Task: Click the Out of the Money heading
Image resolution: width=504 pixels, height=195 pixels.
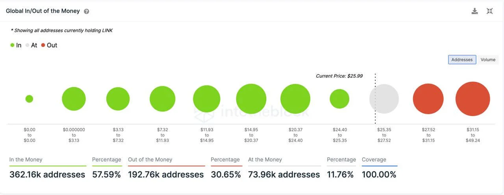Action: (x=150, y=160)
